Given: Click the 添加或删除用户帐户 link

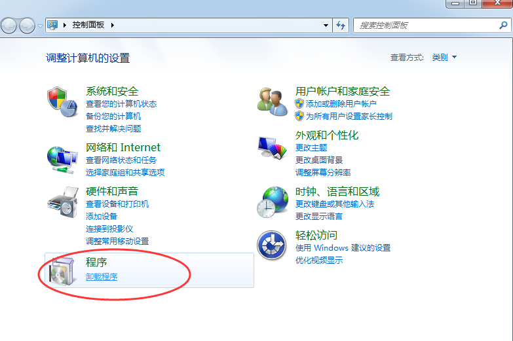Looking at the screenshot, I should 341,104.
